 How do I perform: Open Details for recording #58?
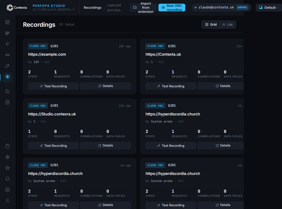click(221, 205)
